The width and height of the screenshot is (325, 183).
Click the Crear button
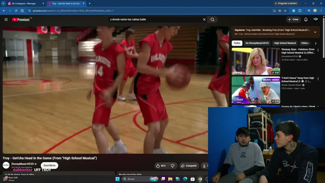293,20
